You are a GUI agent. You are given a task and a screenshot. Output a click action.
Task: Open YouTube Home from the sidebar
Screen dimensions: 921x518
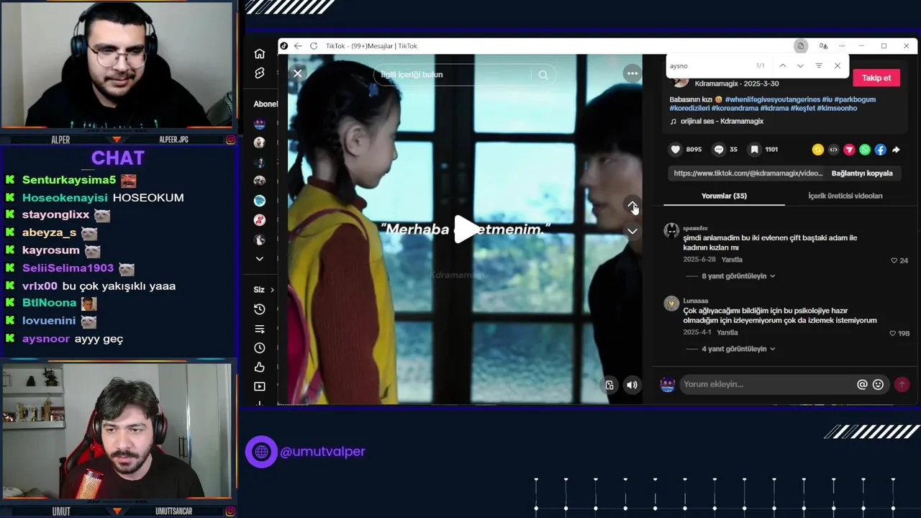[x=260, y=54]
